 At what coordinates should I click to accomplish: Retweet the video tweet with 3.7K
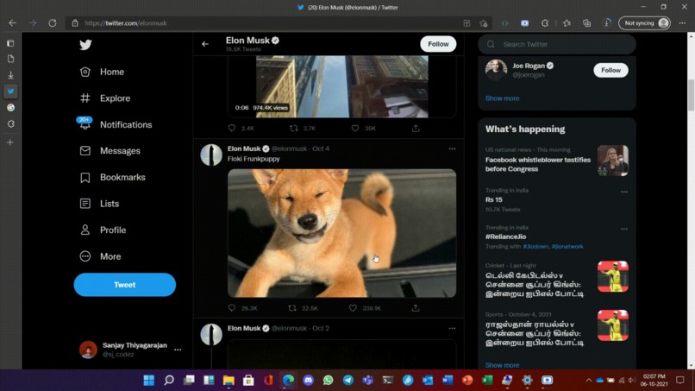pyautogui.click(x=294, y=129)
